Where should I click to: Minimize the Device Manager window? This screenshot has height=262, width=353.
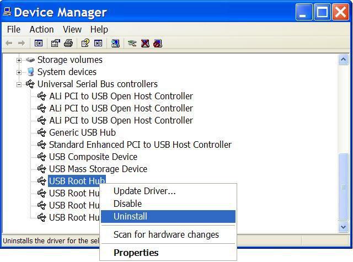[304, 12]
